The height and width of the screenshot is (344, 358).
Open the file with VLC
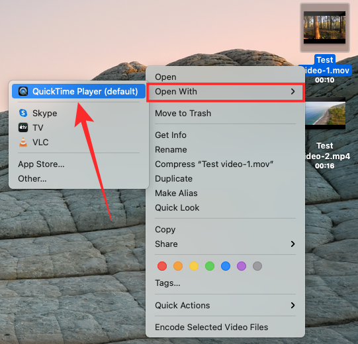coord(79,143)
